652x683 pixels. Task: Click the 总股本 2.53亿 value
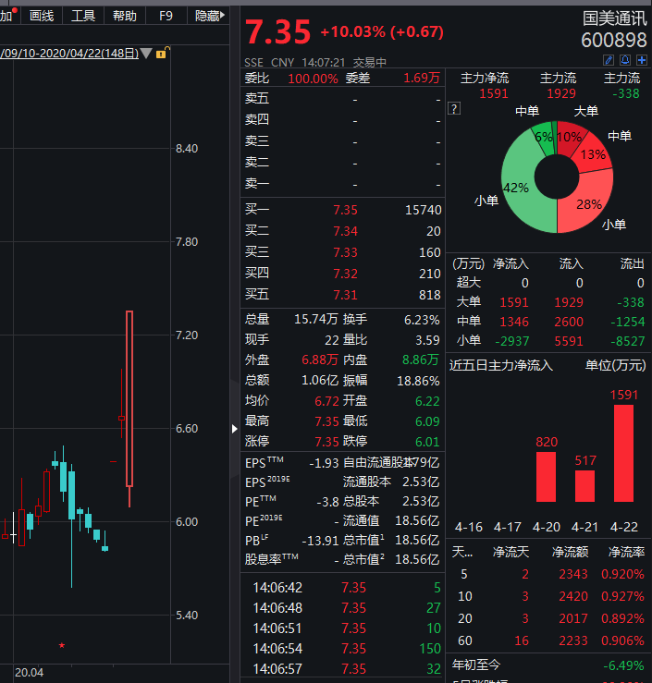tap(421, 501)
